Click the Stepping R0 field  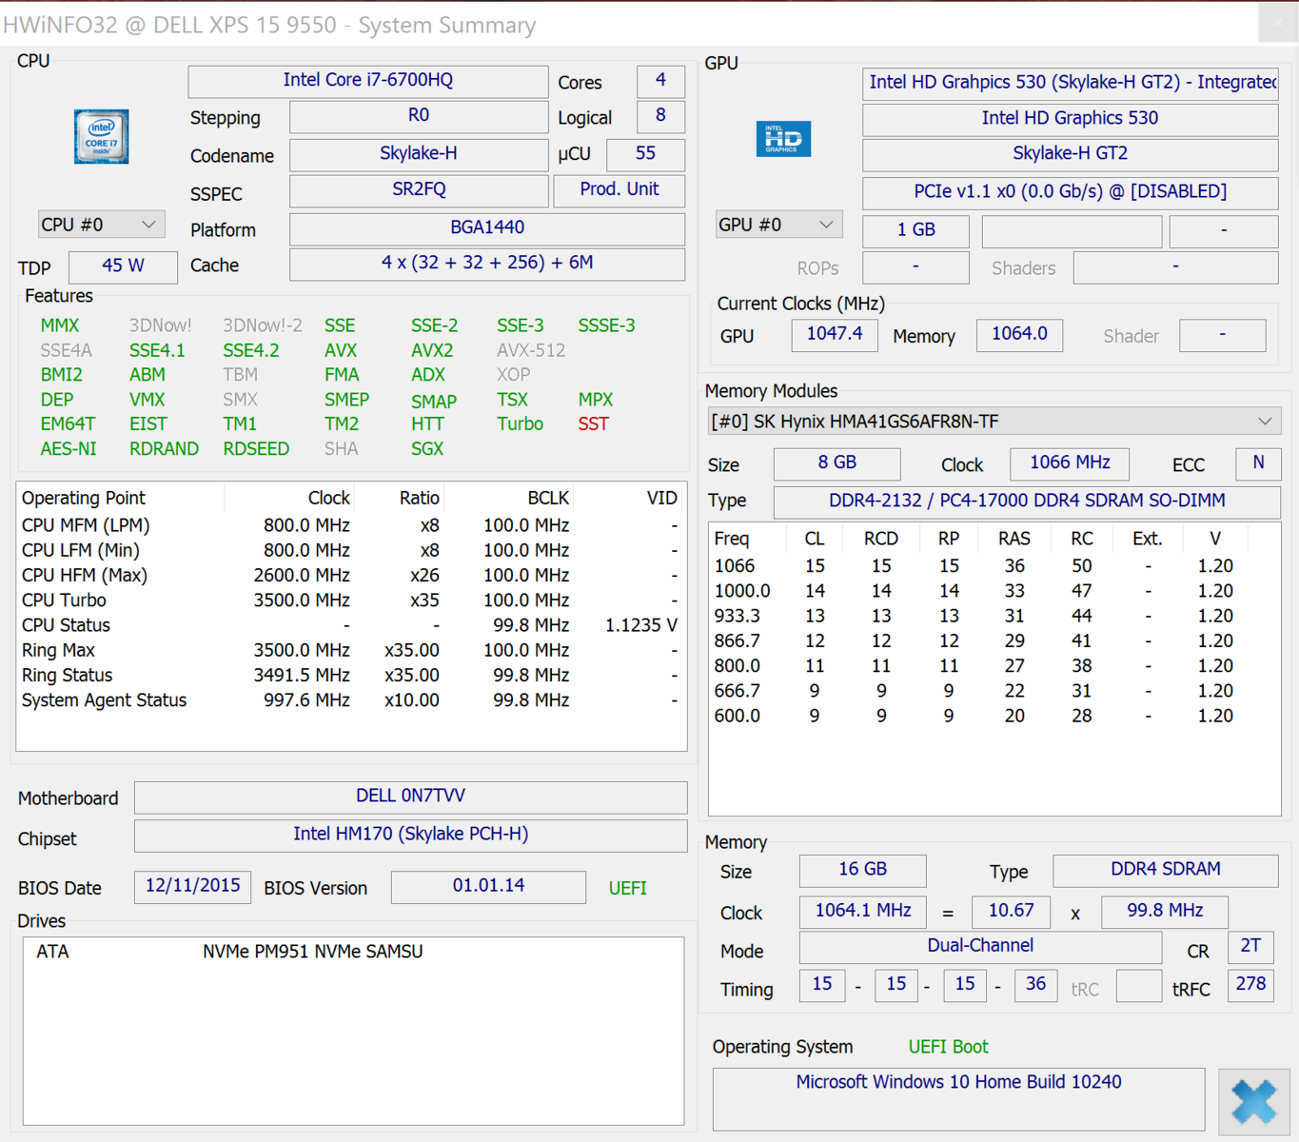[419, 116]
